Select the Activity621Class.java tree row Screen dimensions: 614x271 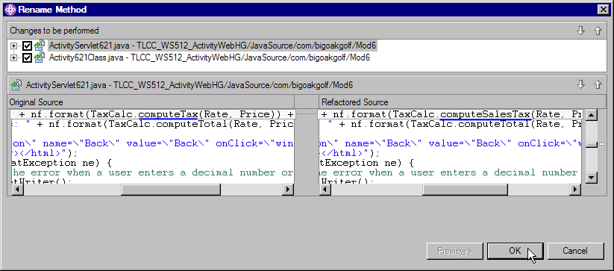tap(210, 57)
